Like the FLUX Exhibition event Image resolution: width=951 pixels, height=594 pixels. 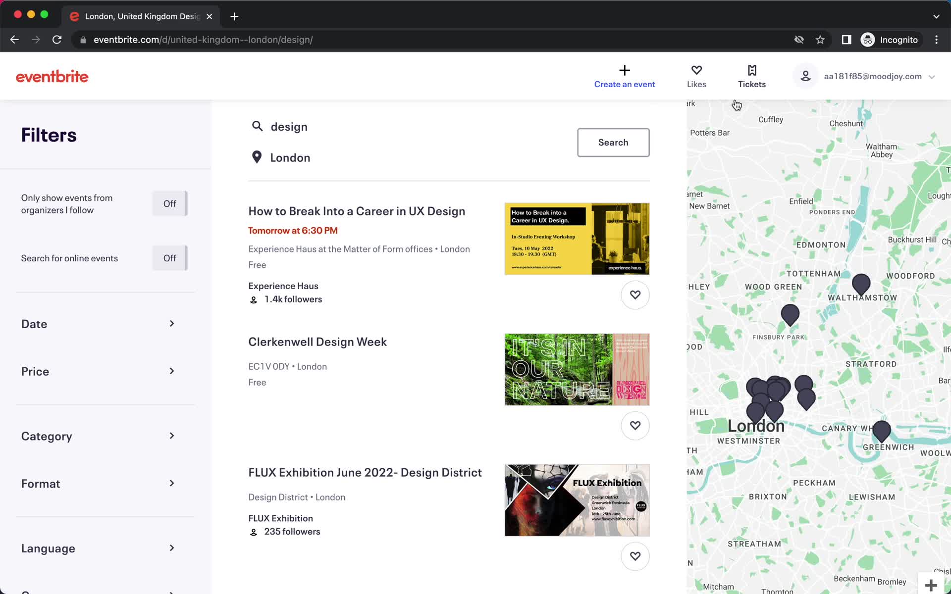tap(635, 556)
